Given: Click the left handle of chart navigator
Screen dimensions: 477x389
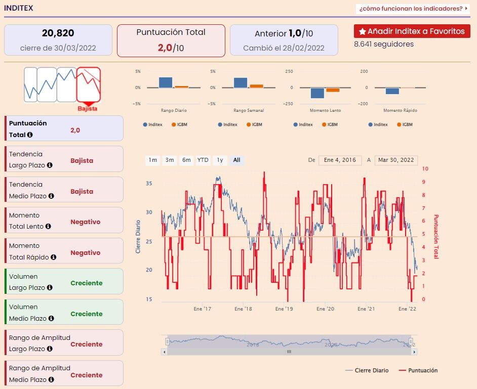Looking at the screenshot, I should pos(167,341).
